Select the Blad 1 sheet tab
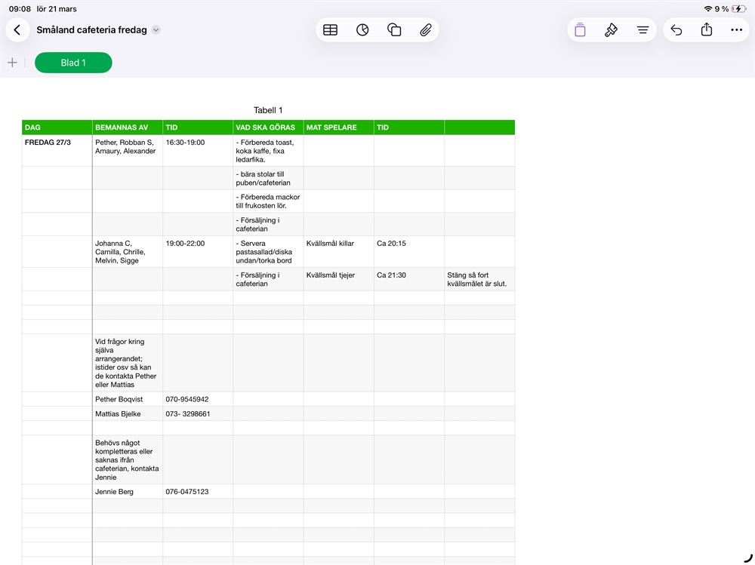755x565 pixels. [73, 63]
